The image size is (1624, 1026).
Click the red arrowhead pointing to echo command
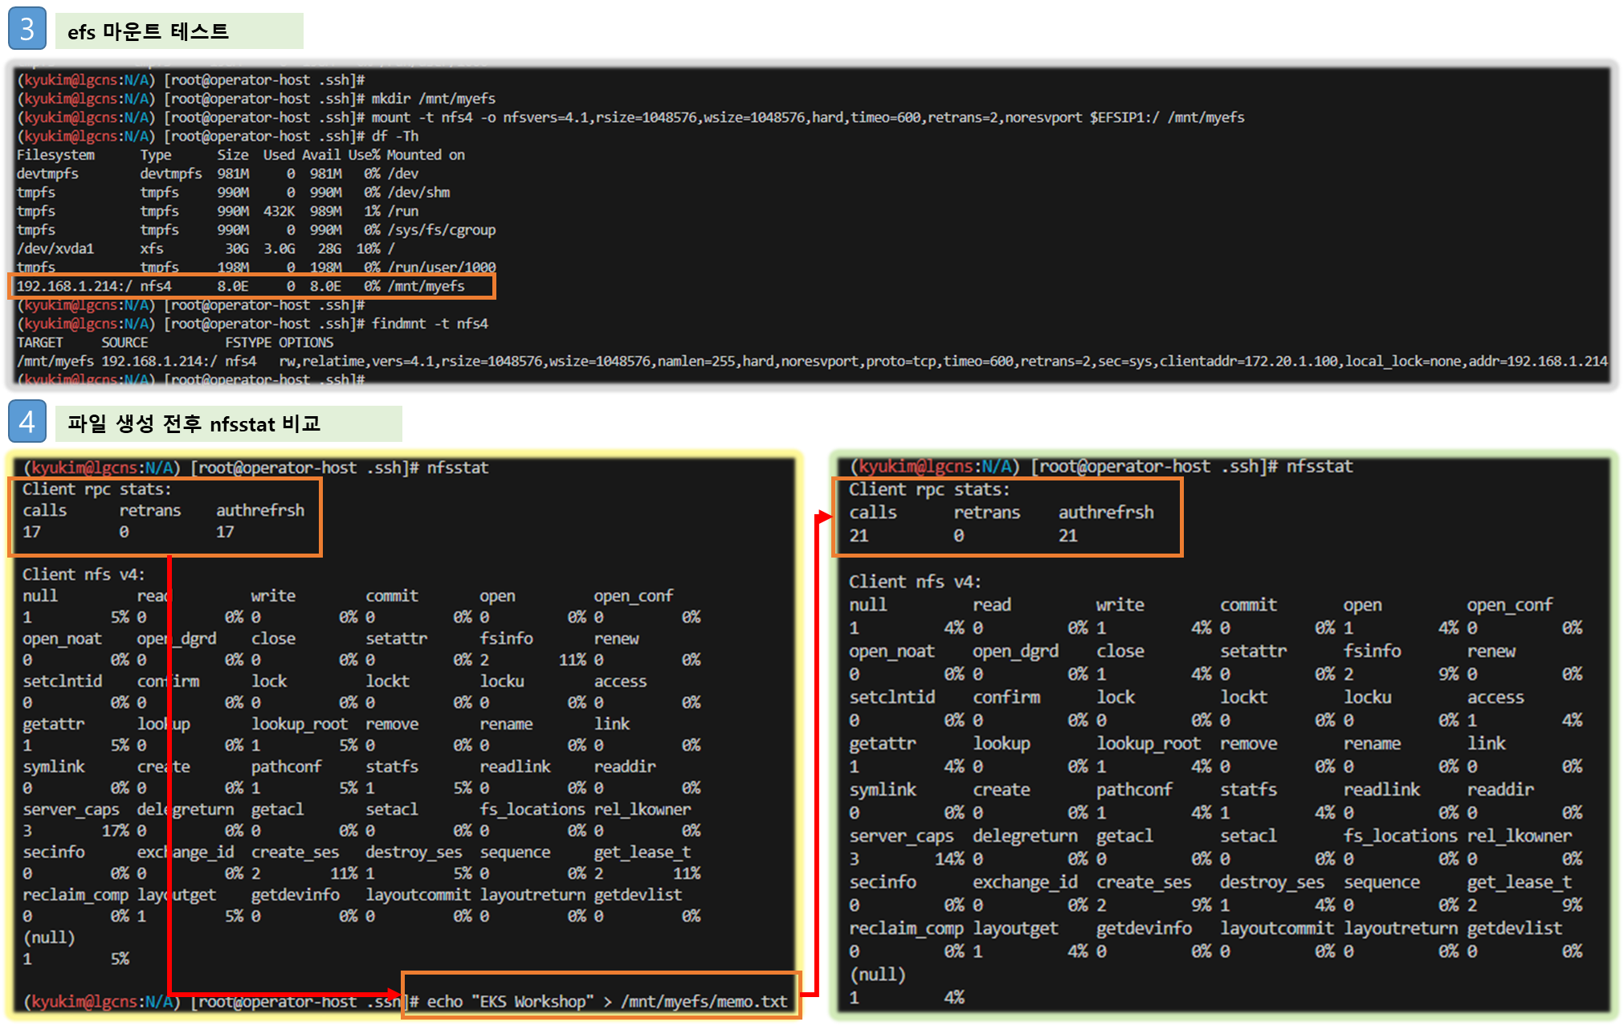click(394, 994)
